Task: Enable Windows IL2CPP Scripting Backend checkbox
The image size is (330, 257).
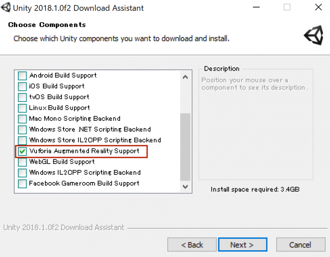Action: click(23, 173)
